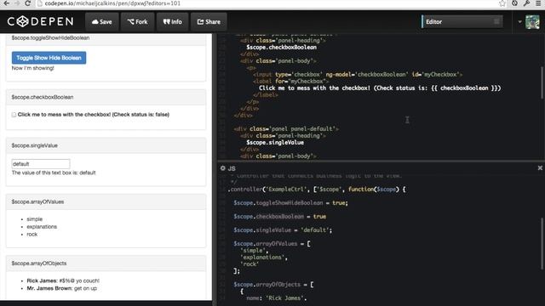
Task: Open the Editor view dropdown
Action: [x=462, y=21]
